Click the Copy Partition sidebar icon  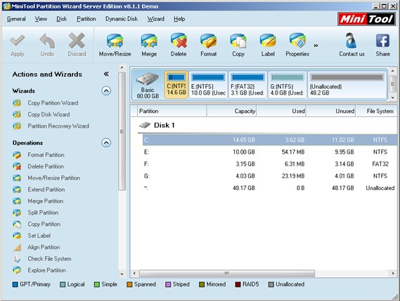pos(17,224)
